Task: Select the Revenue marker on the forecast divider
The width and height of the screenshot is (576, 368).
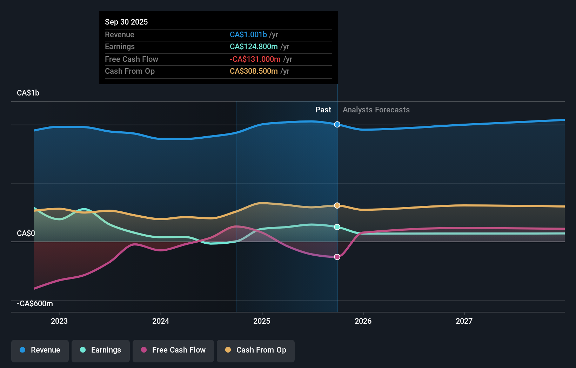Action: (337, 124)
